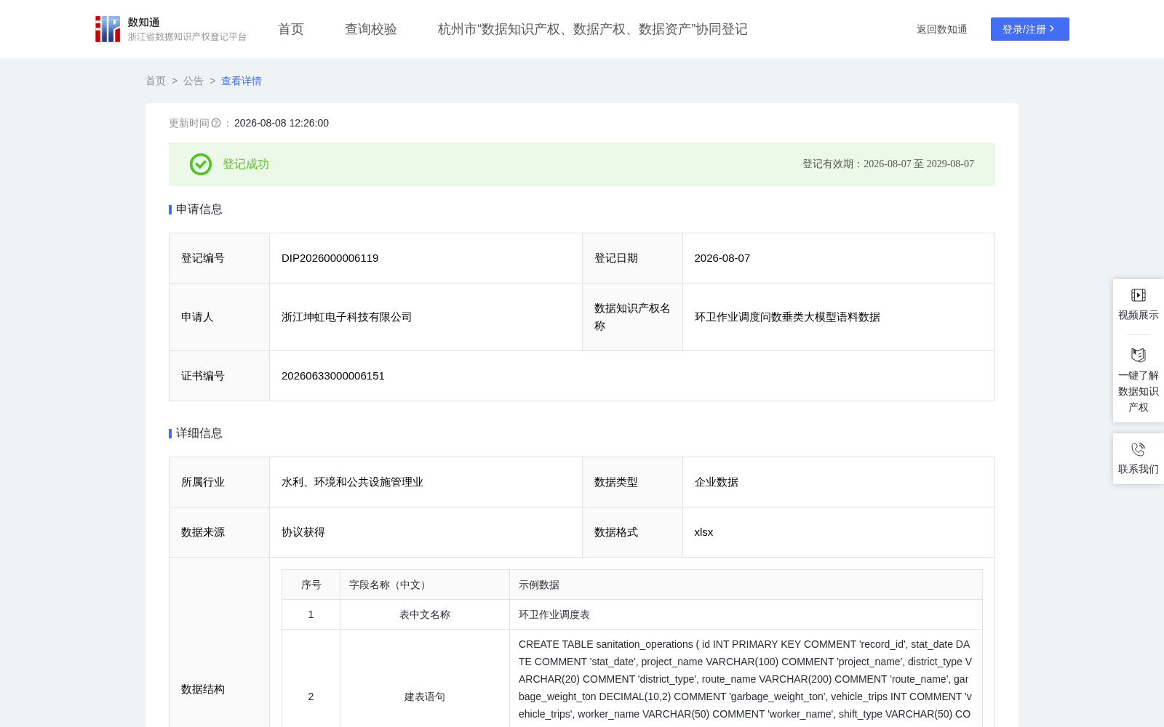The image size is (1164, 727).
Task: Click 查看详情 in the breadcrumb
Action: point(242,81)
